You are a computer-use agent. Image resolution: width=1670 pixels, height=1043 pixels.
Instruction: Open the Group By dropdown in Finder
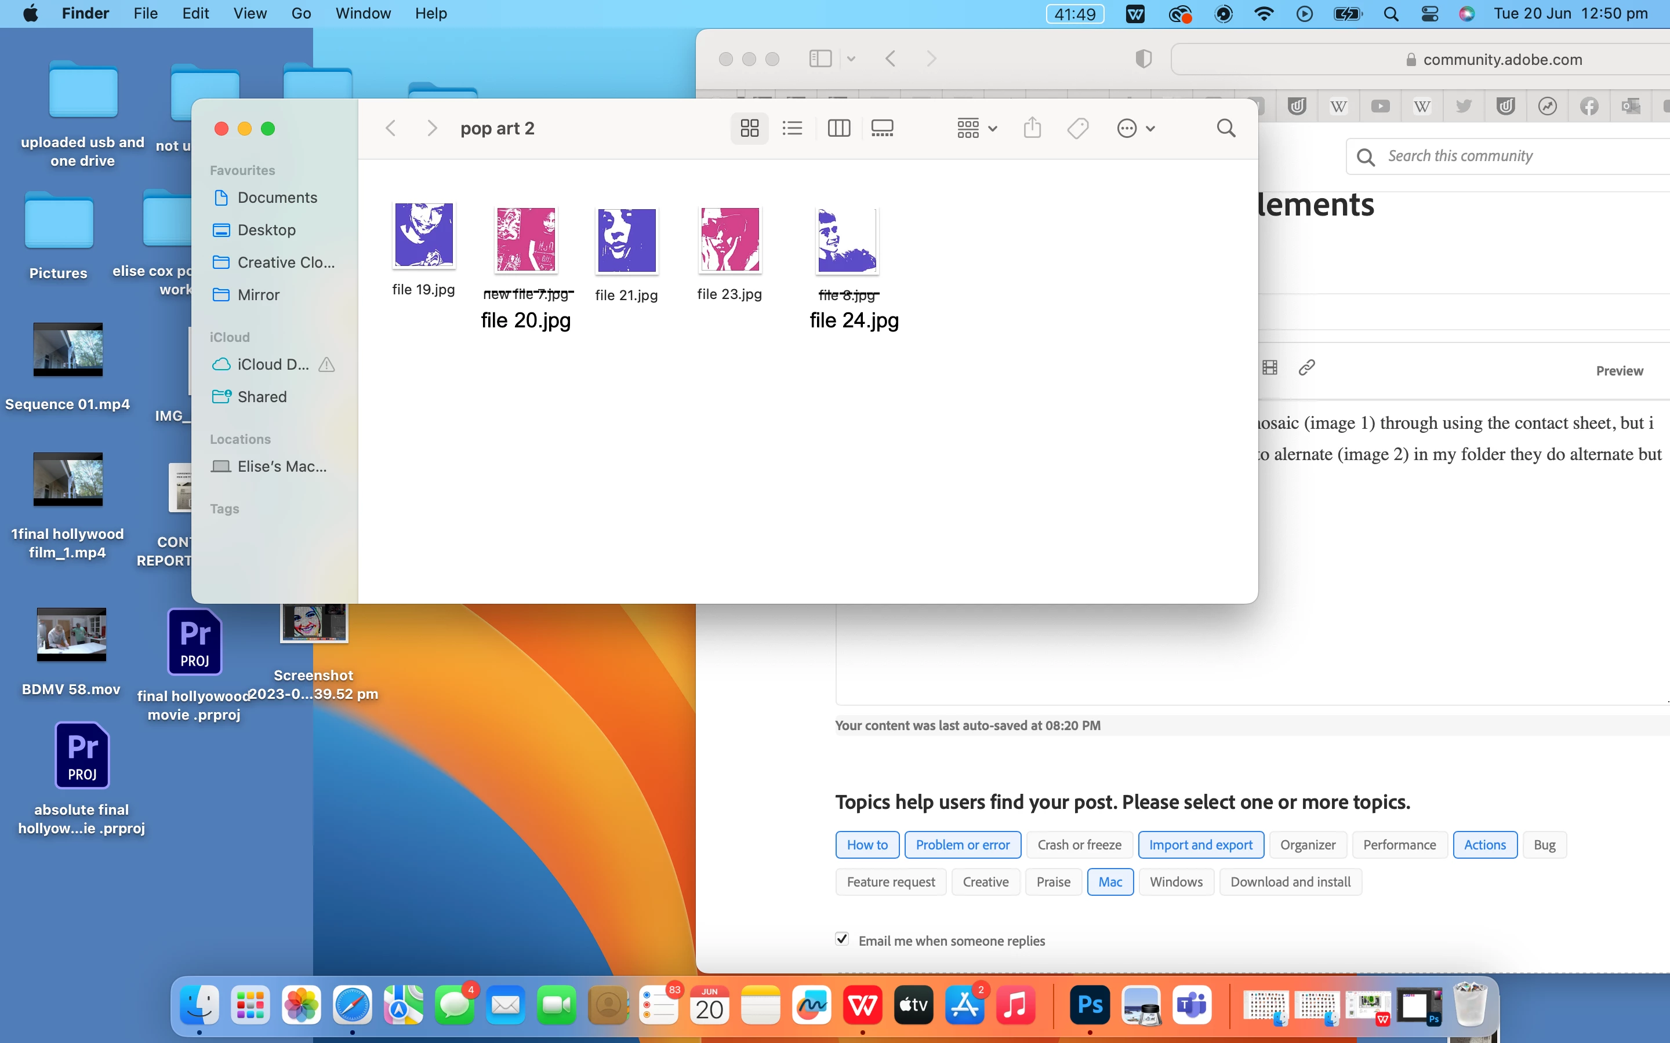point(976,128)
